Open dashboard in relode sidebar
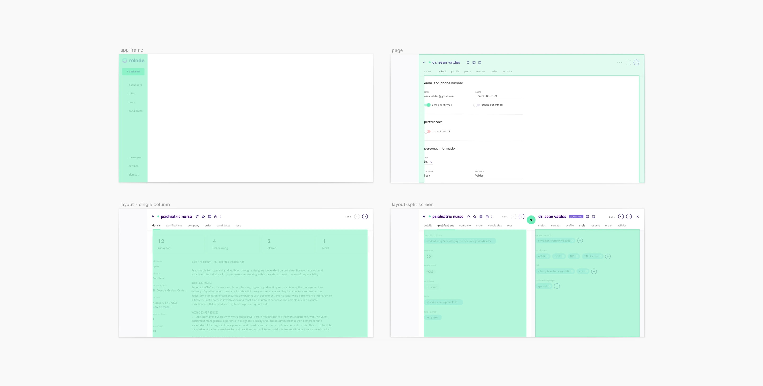This screenshot has width=763, height=386. 135,85
